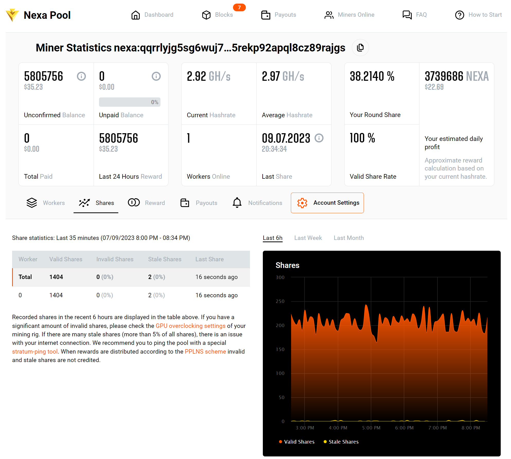This screenshot has width=511, height=459.
Task: Click the How to Start navigation icon
Action: tap(459, 15)
